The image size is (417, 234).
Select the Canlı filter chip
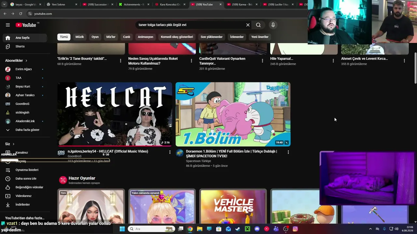click(x=127, y=37)
